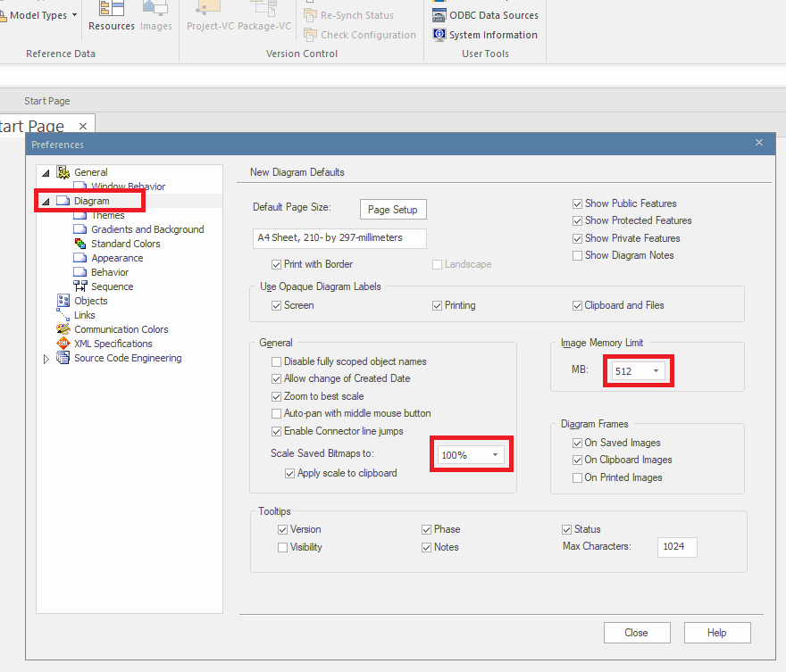
Task: Toggle Print with Border checkbox
Action: 276,264
